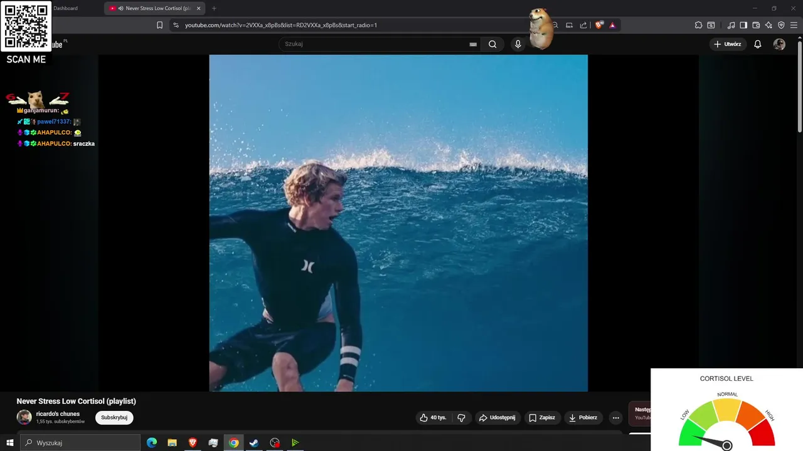Open the browser hamburger menu

click(794, 25)
